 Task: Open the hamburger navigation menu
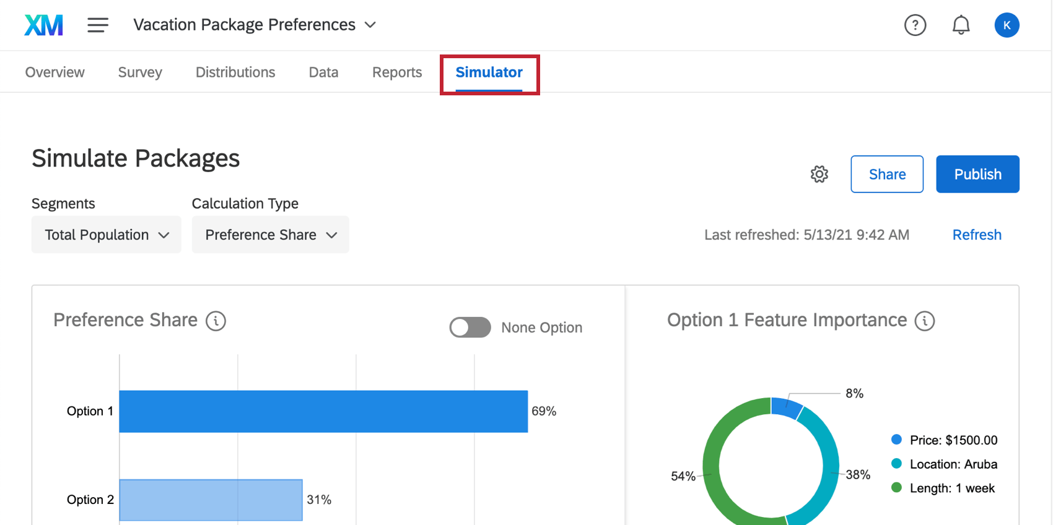[98, 25]
